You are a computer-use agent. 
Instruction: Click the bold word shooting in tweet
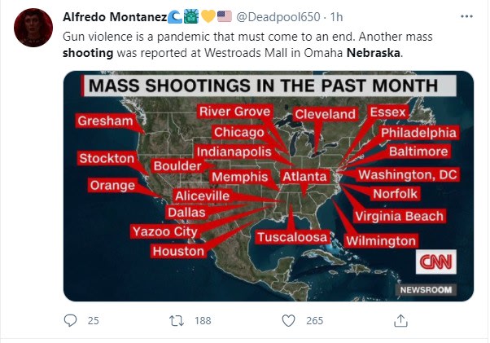click(x=88, y=53)
